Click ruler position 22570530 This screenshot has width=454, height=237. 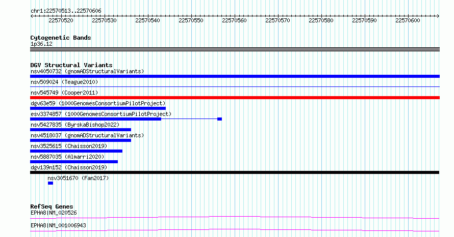pos(104,20)
